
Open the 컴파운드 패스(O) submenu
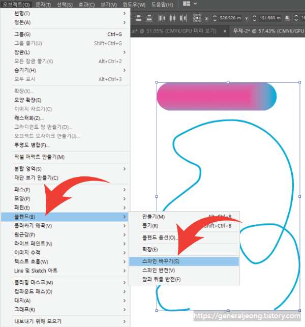click(x=66, y=291)
